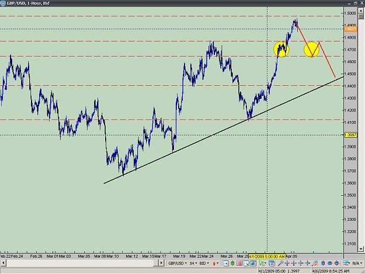This screenshot has height=274, width=365.
Task: Click the 4/1/2009 5:00:00 AM date label
Action: tap(267, 256)
